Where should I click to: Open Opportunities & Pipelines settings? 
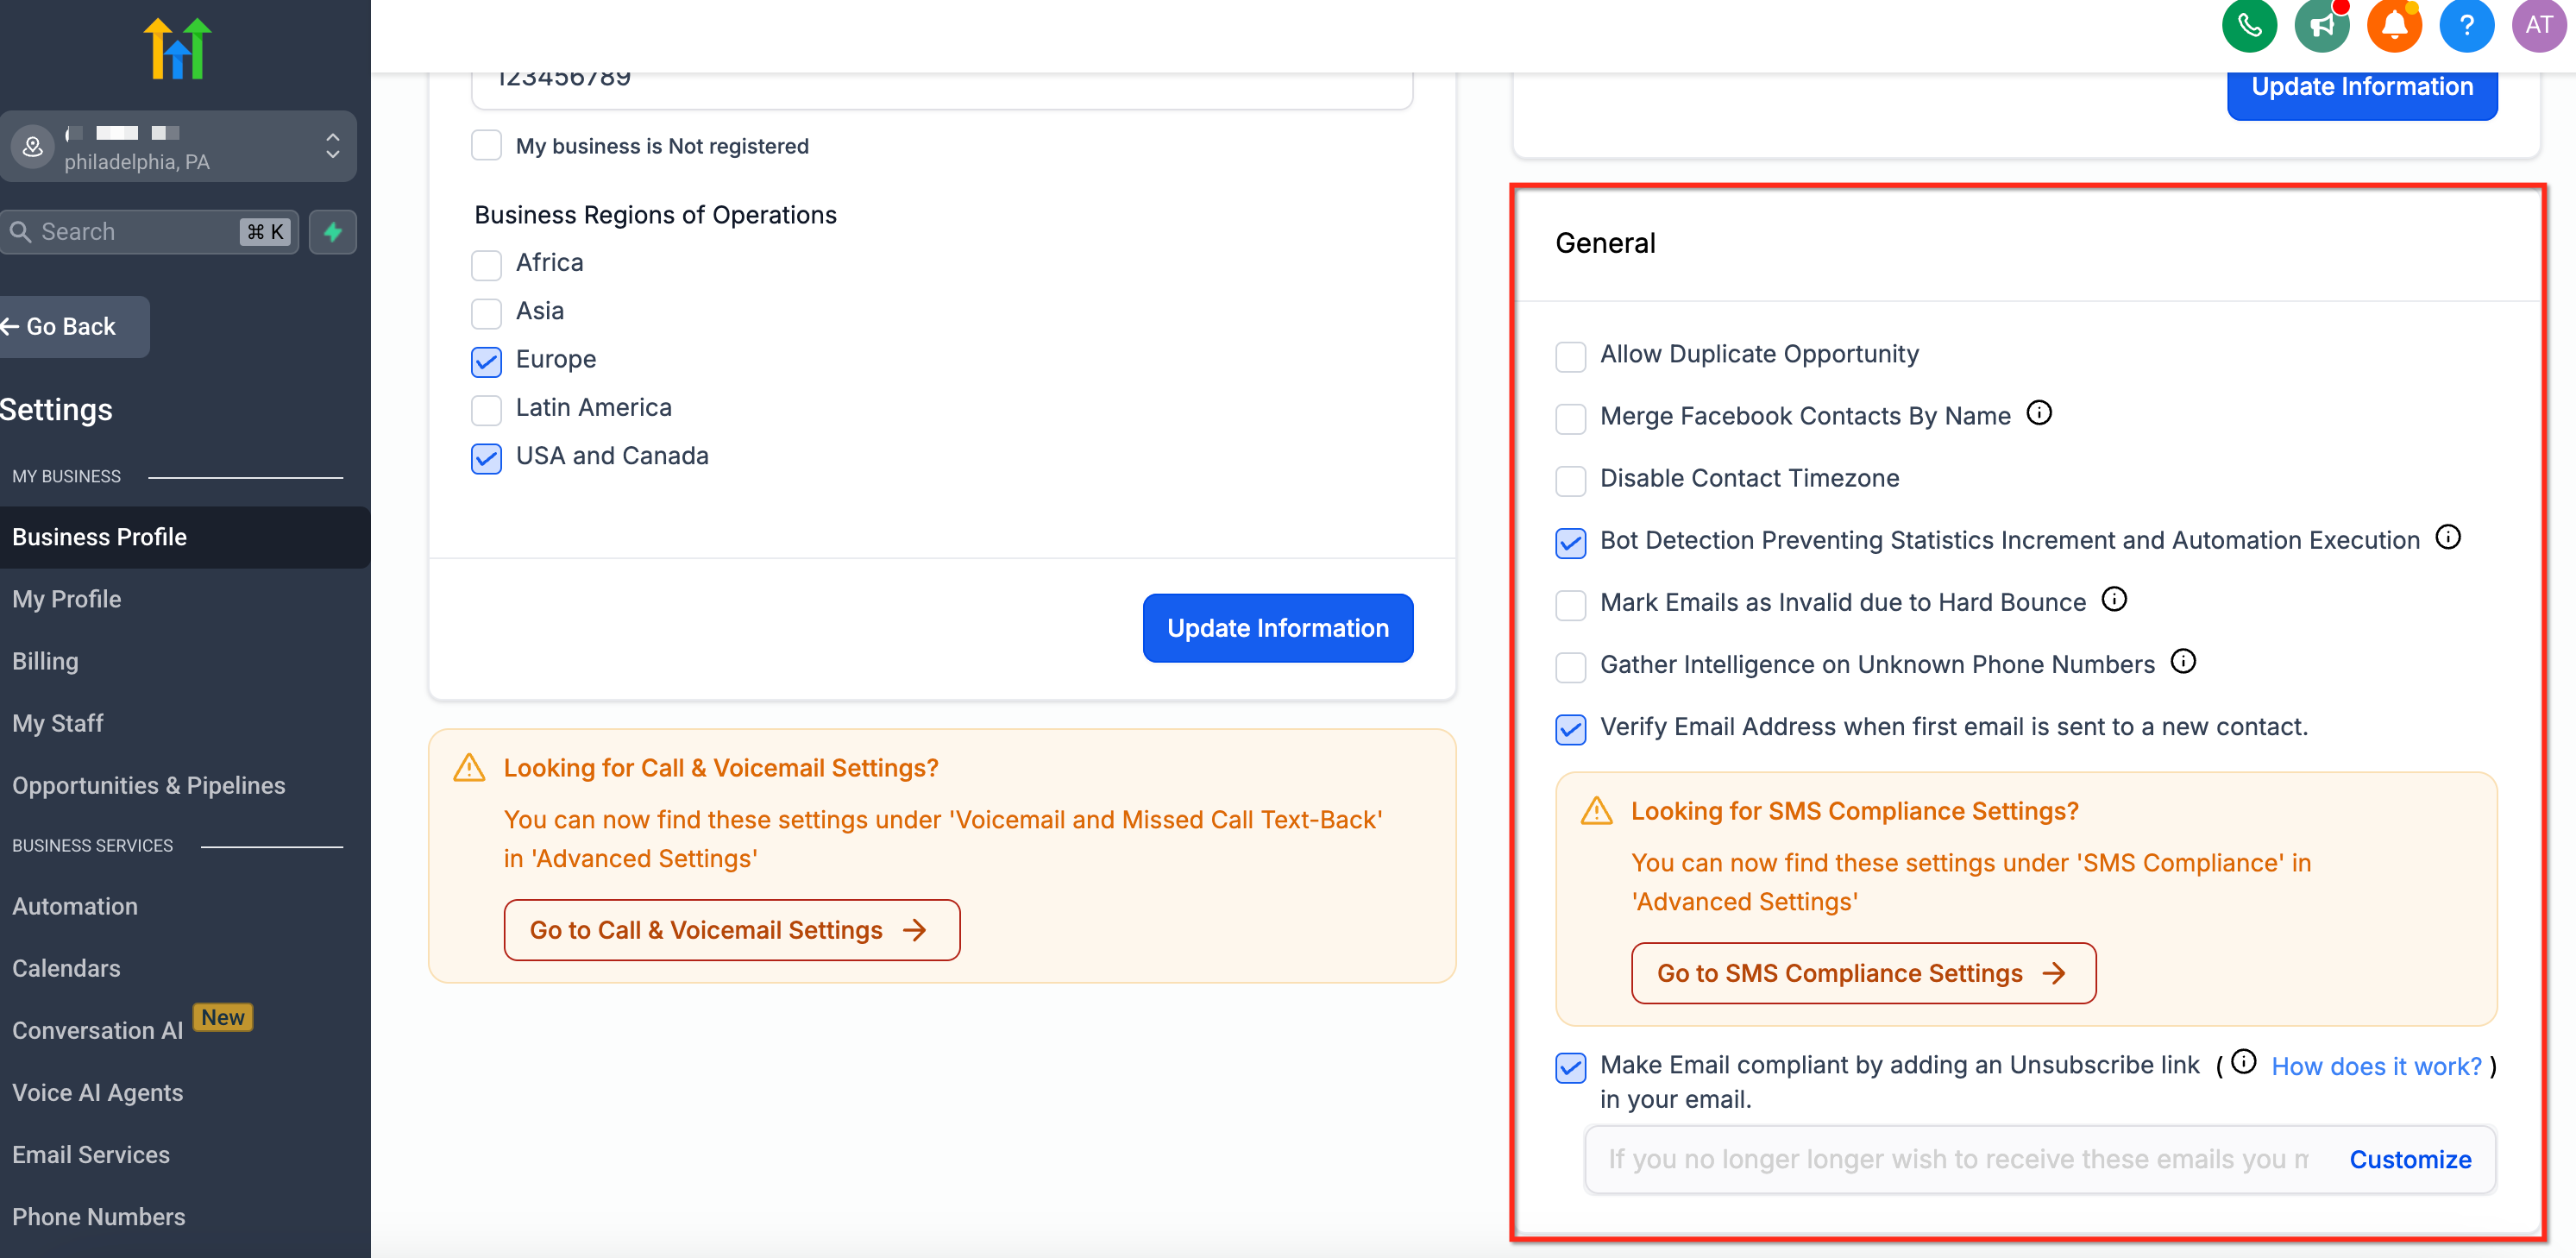click(x=148, y=785)
